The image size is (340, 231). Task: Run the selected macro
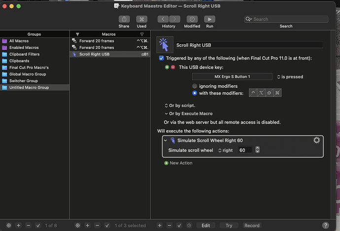pyautogui.click(x=210, y=19)
